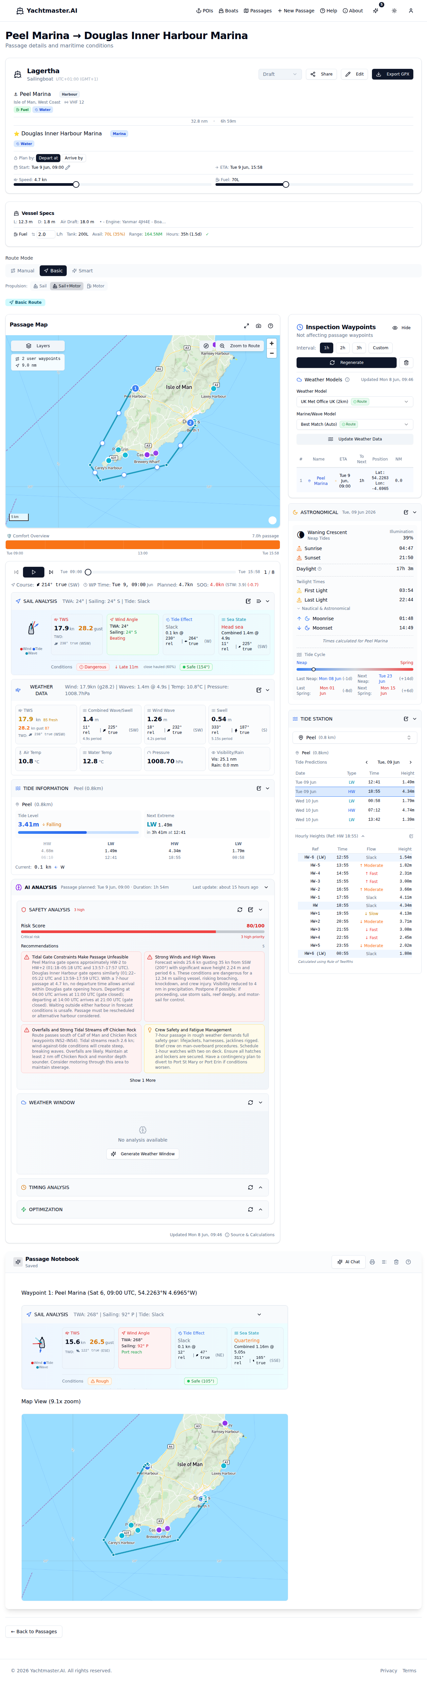Screen dimensions: 427x1682
Task: Go to the Passages page
Action: (258, 10)
